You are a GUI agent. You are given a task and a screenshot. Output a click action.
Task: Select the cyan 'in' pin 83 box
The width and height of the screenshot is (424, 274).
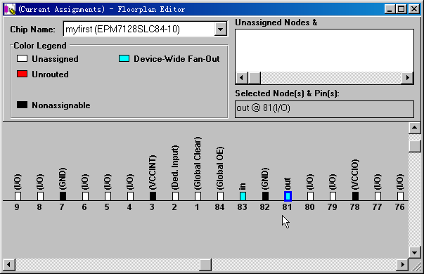243,196
